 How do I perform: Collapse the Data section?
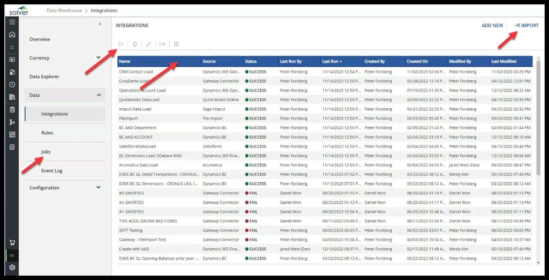(98, 95)
